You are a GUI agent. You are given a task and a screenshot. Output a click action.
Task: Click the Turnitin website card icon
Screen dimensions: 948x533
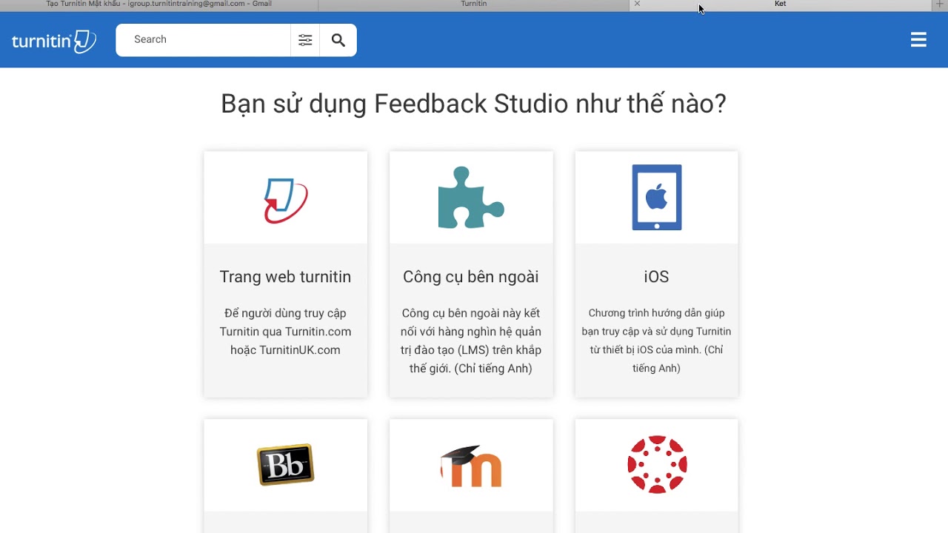(x=286, y=200)
